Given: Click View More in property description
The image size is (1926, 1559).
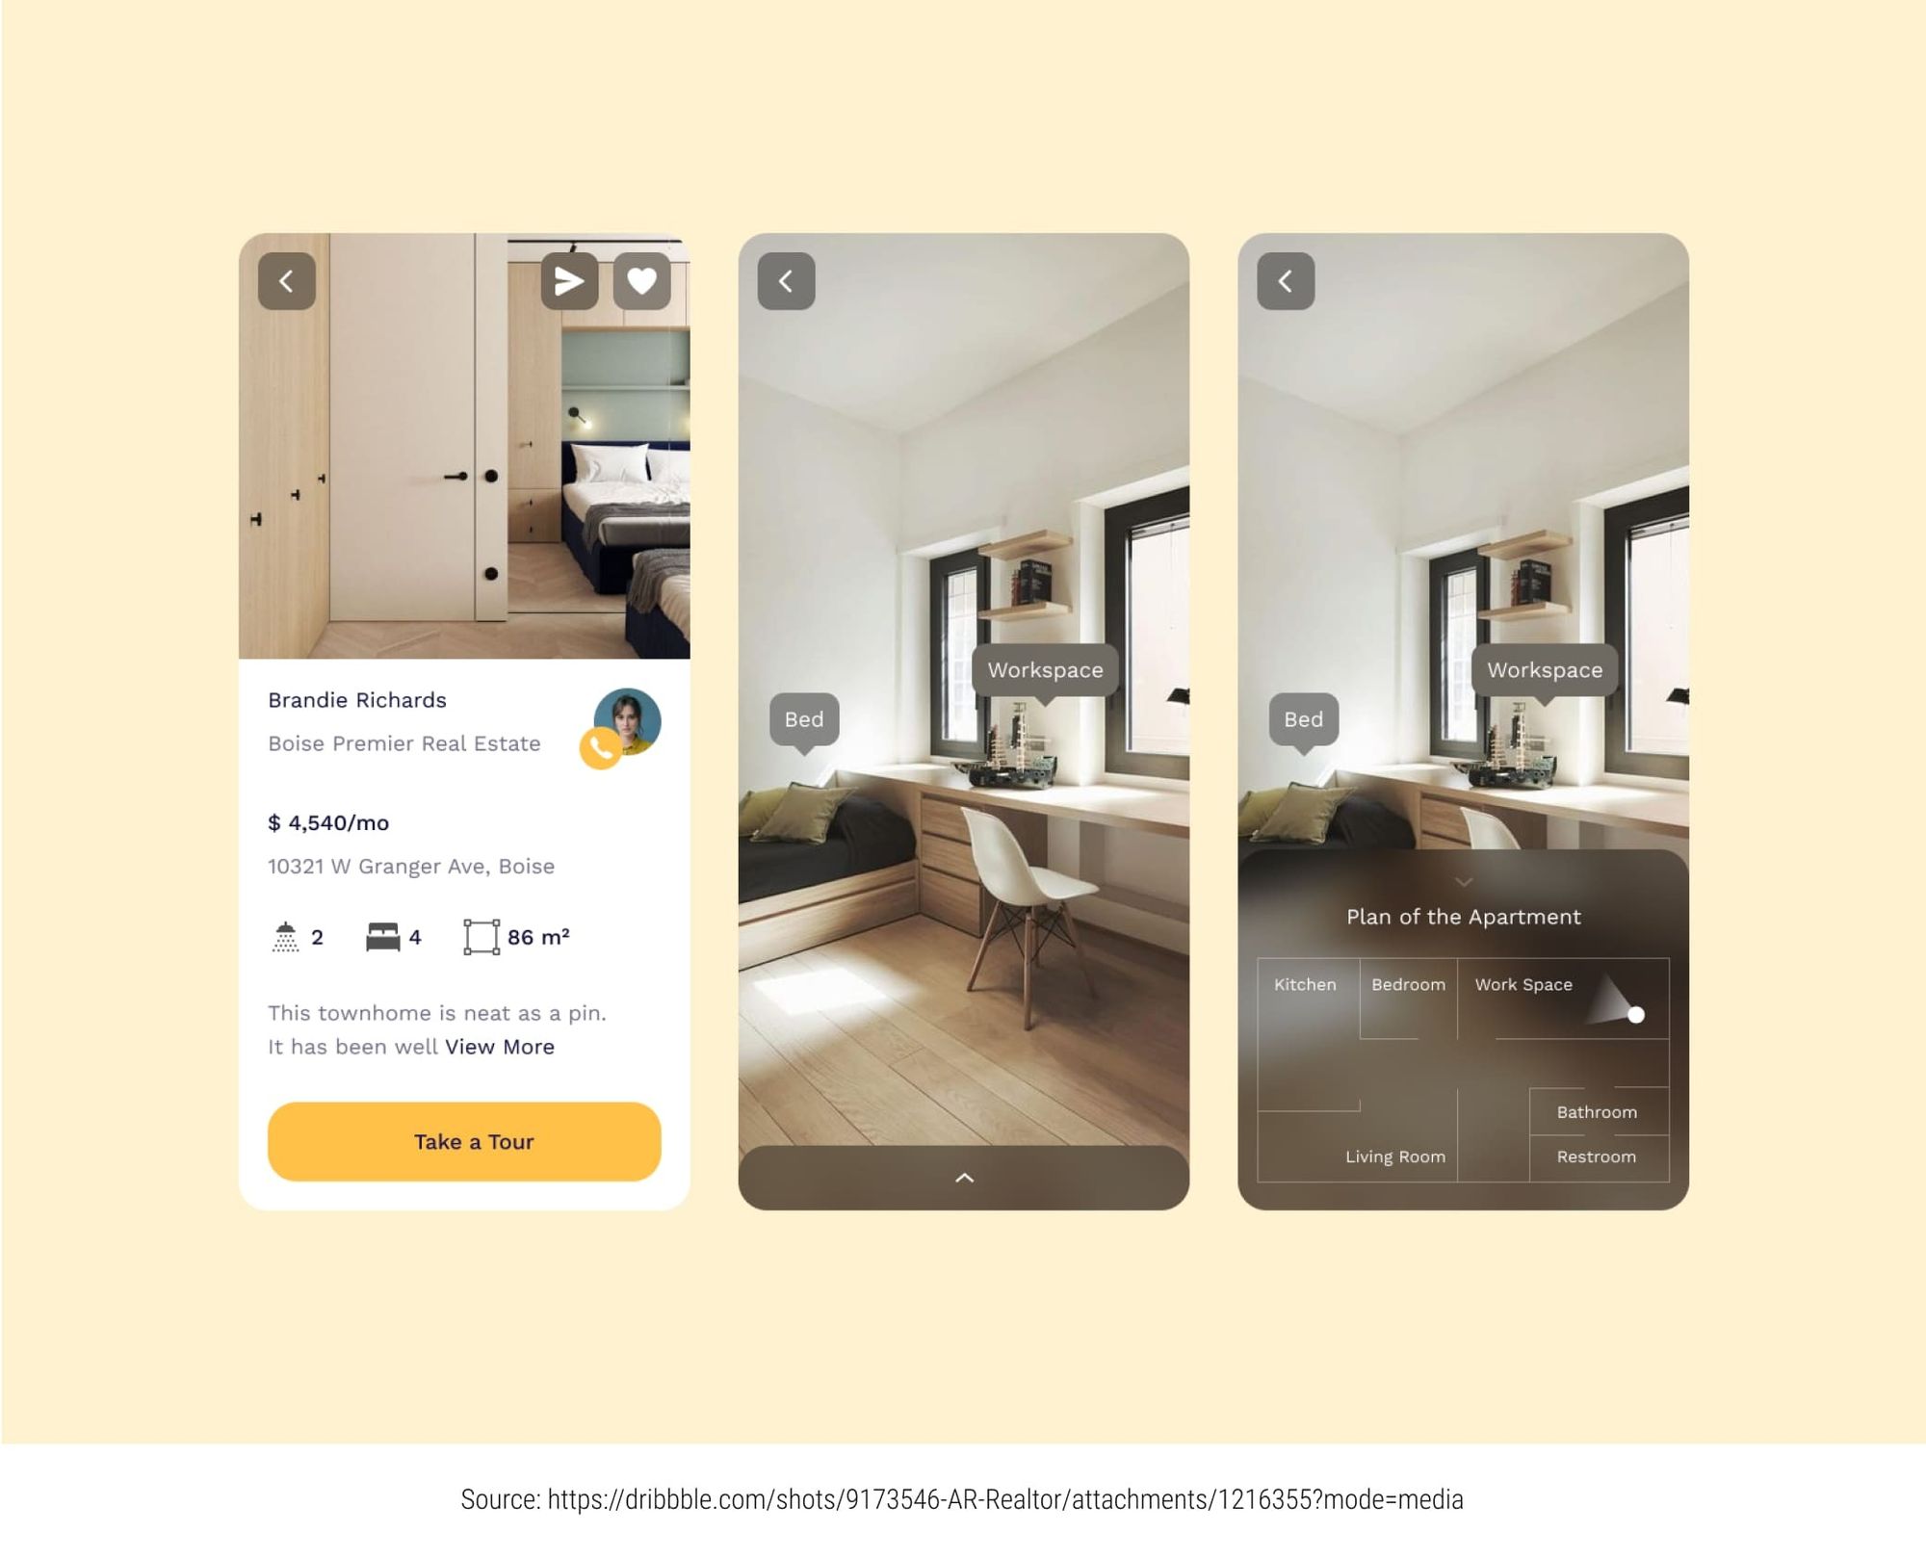Looking at the screenshot, I should click(501, 1045).
